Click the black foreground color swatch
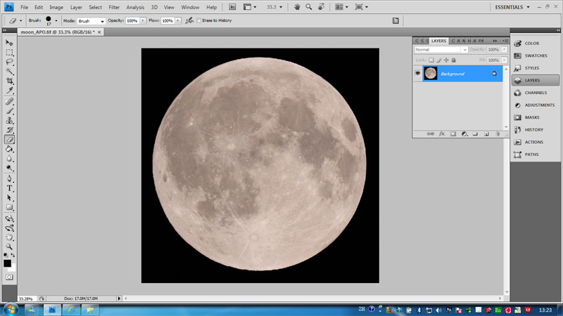This screenshot has width=563, height=316. point(7,263)
